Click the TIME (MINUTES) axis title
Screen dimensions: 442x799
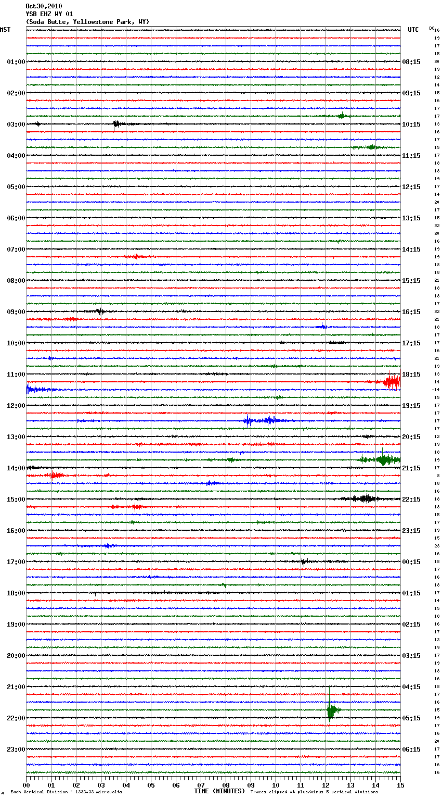coord(219,791)
